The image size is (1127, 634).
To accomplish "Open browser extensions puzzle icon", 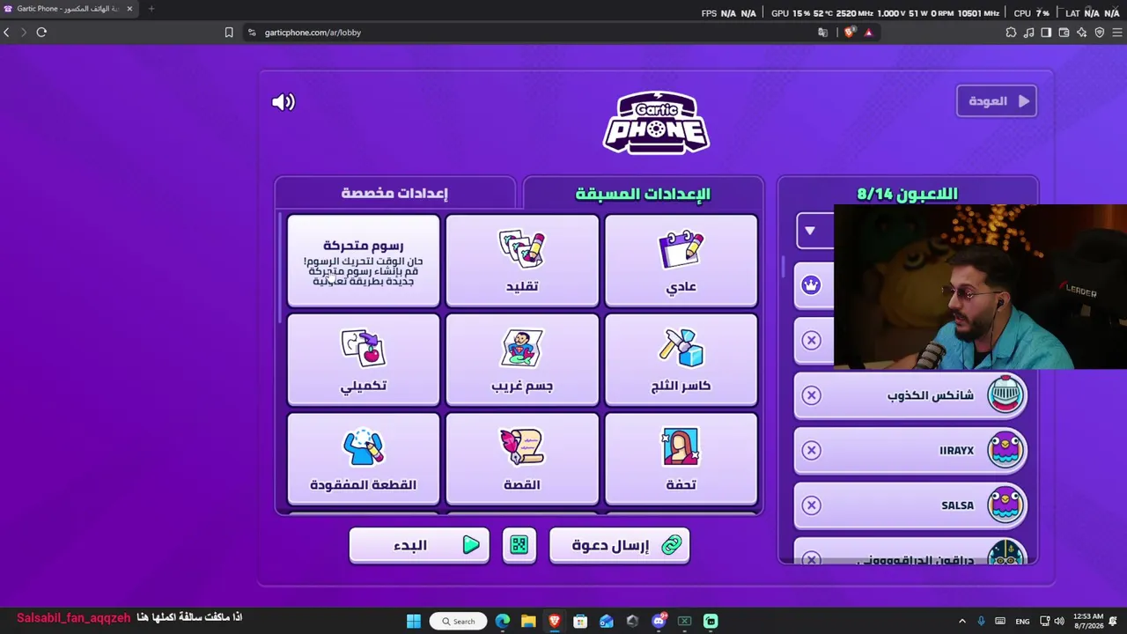I will tap(1011, 33).
